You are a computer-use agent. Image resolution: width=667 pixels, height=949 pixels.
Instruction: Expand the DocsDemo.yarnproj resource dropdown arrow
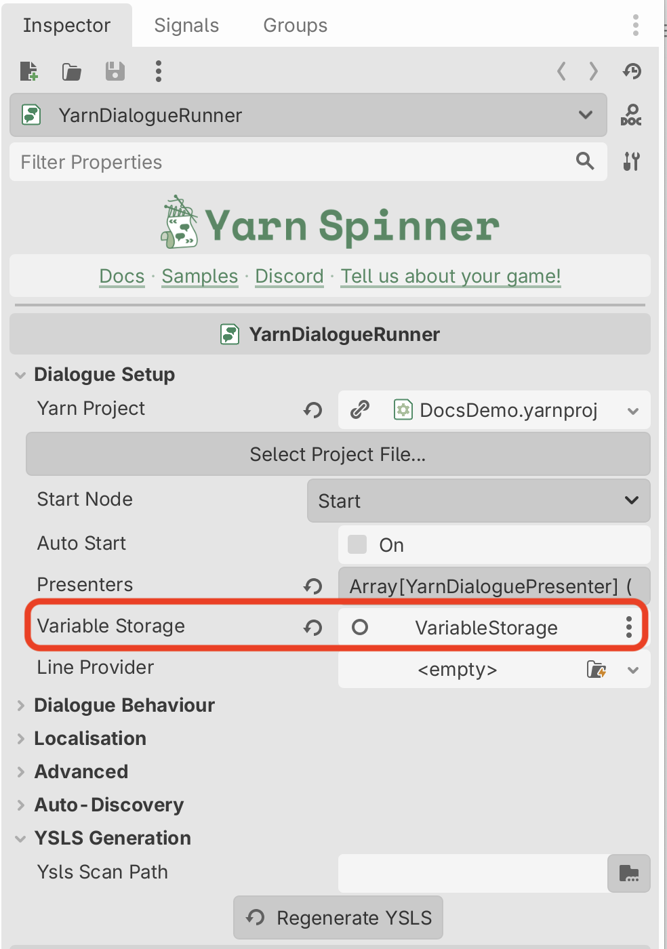point(633,411)
